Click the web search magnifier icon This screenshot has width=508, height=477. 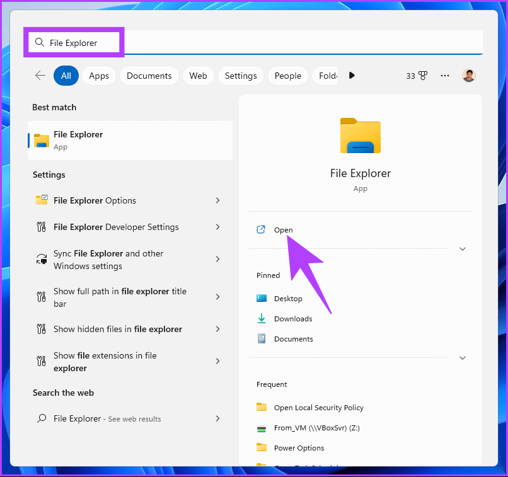click(42, 418)
